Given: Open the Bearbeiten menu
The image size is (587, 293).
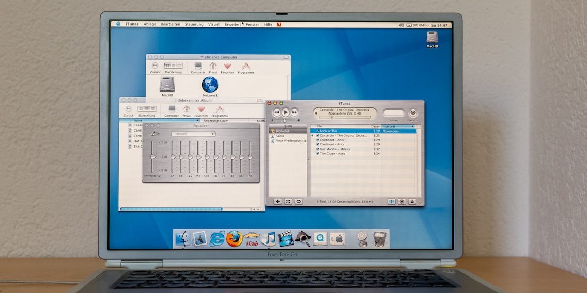Looking at the screenshot, I should coord(171,24).
